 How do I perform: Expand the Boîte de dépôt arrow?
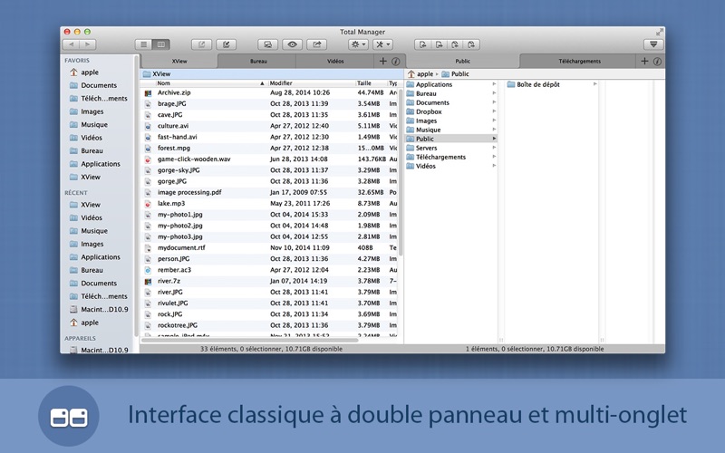click(595, 84)
